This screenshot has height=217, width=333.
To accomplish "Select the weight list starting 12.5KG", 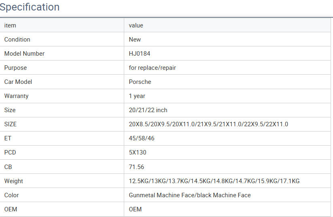I will point(214,181).
